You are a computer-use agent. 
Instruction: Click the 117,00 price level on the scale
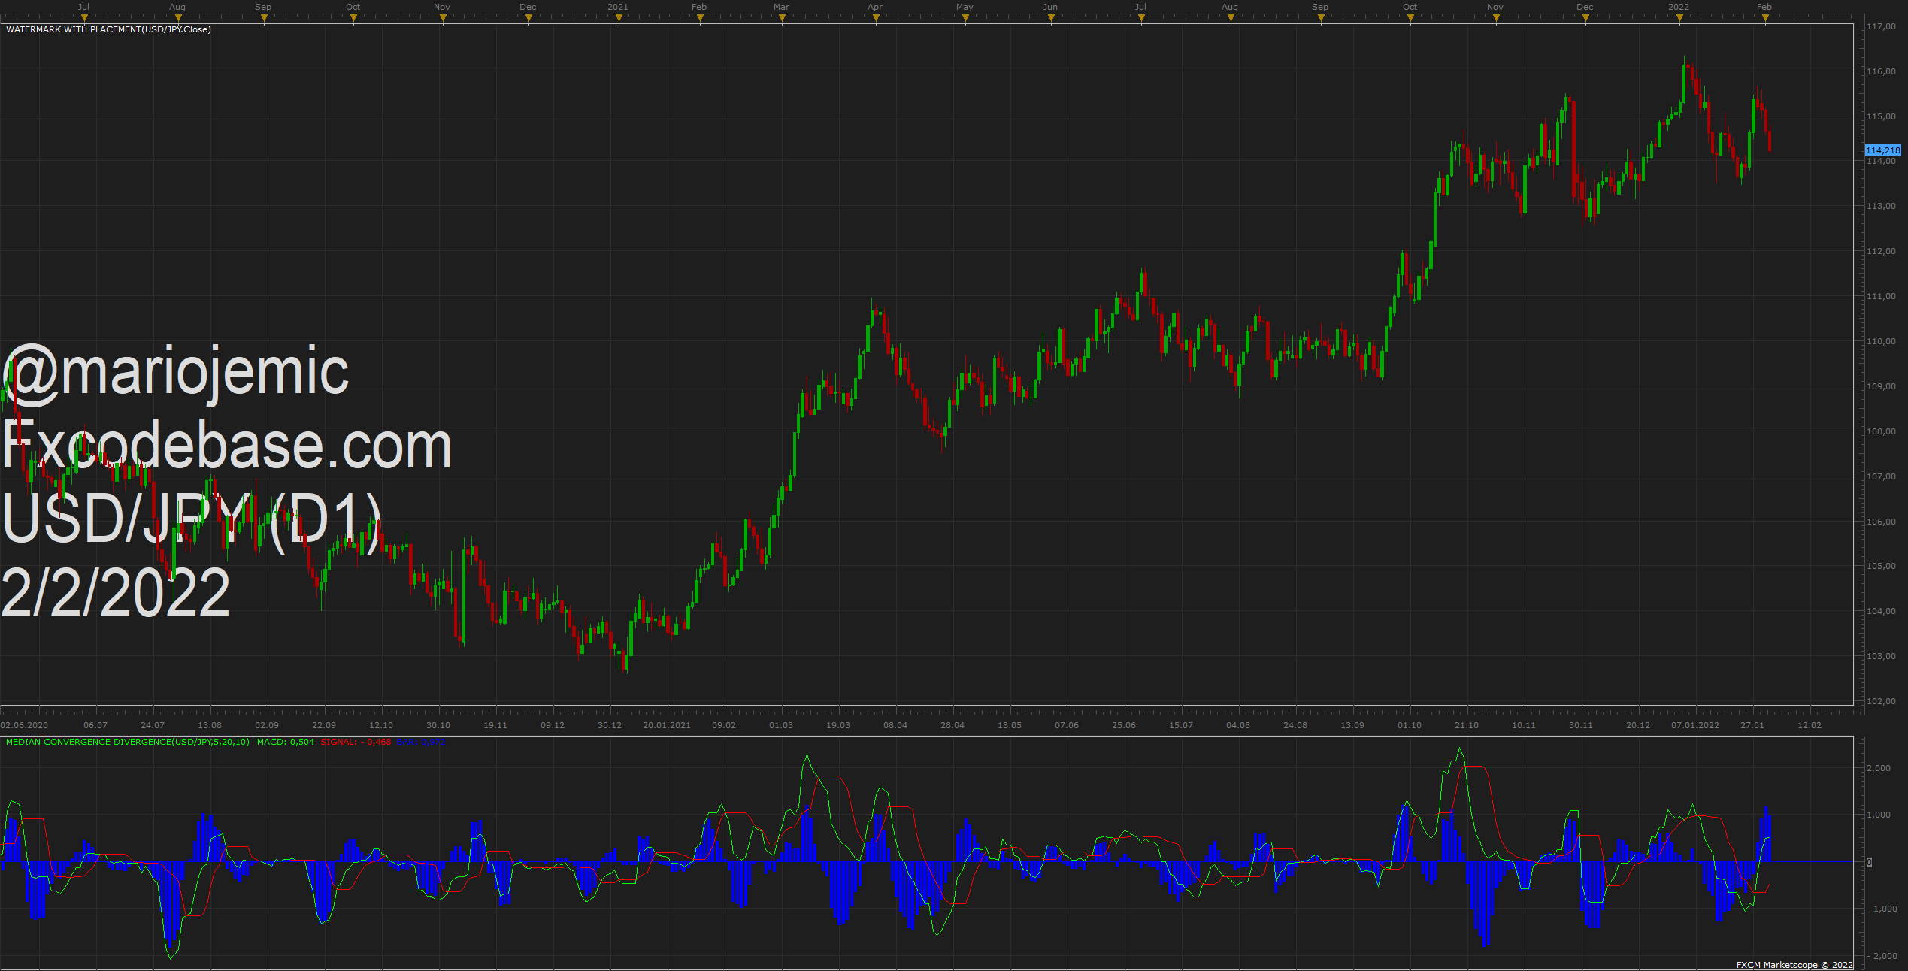click(1882, 26)
